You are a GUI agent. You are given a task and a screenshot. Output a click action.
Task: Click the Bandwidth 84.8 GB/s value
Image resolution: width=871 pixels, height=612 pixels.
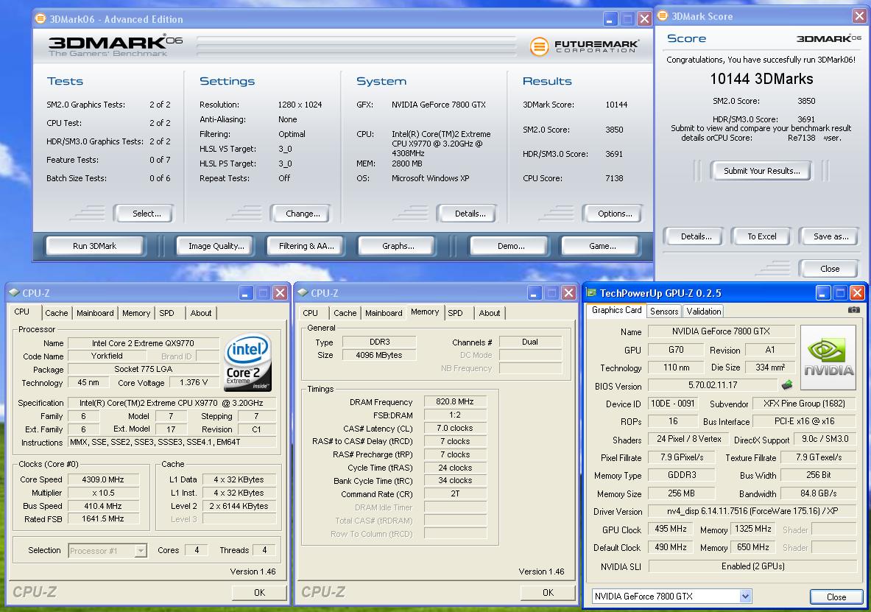(818, 493)
